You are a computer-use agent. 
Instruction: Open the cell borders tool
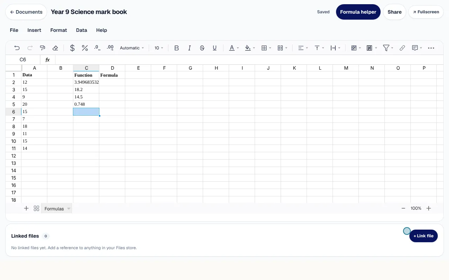point(264,48)
